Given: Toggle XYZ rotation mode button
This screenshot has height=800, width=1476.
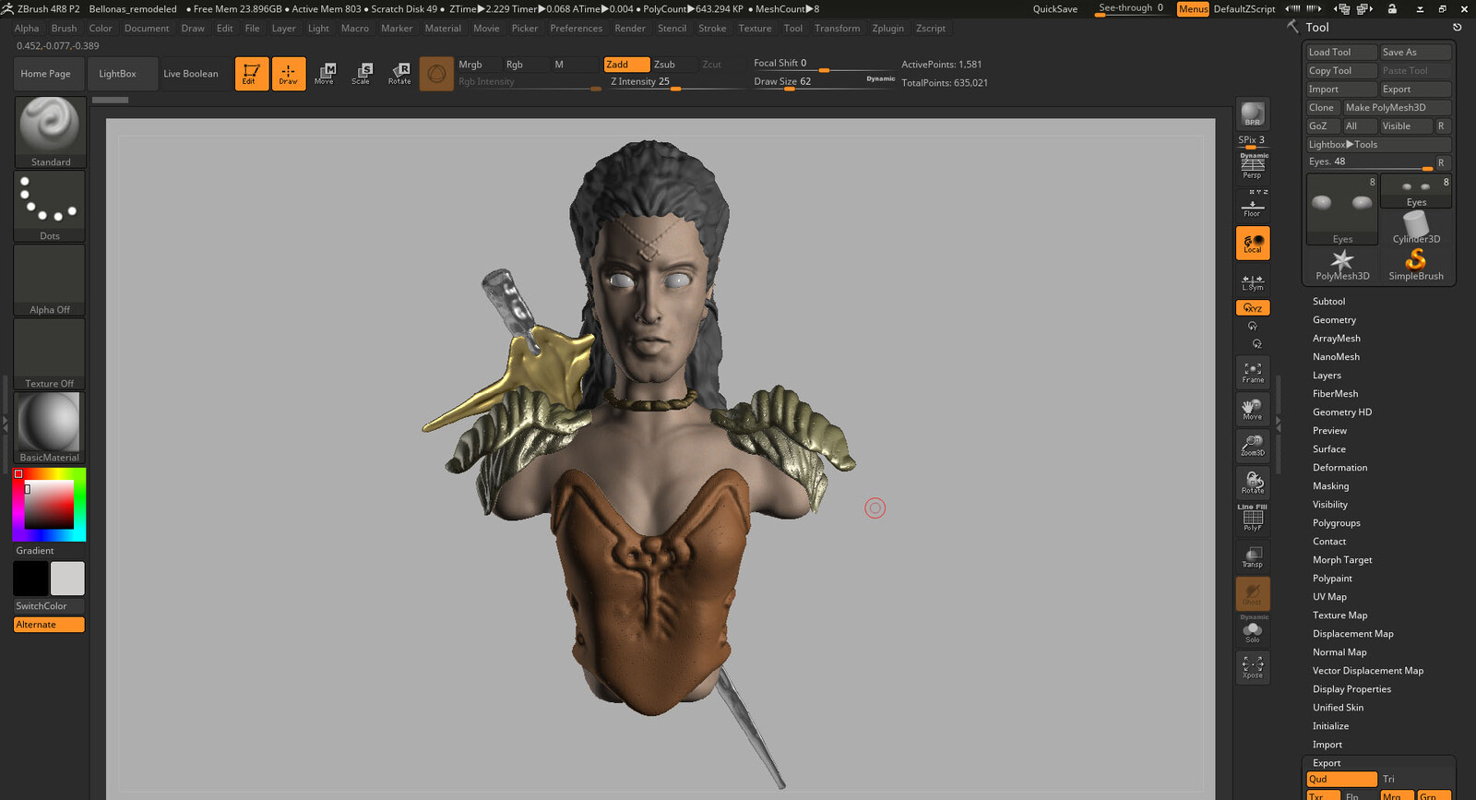Looking at the screenshot, I should [1253, 308].
